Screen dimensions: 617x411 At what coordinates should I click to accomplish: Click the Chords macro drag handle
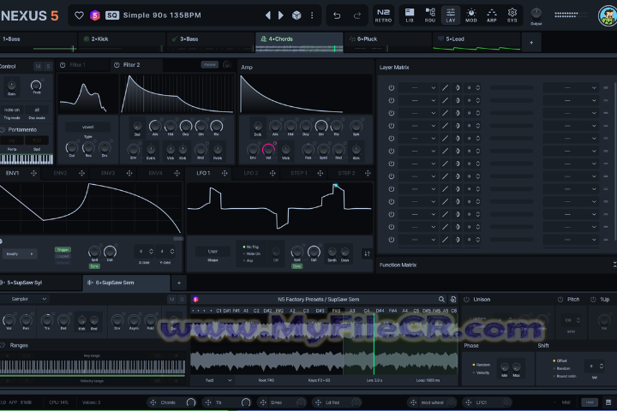153,402
